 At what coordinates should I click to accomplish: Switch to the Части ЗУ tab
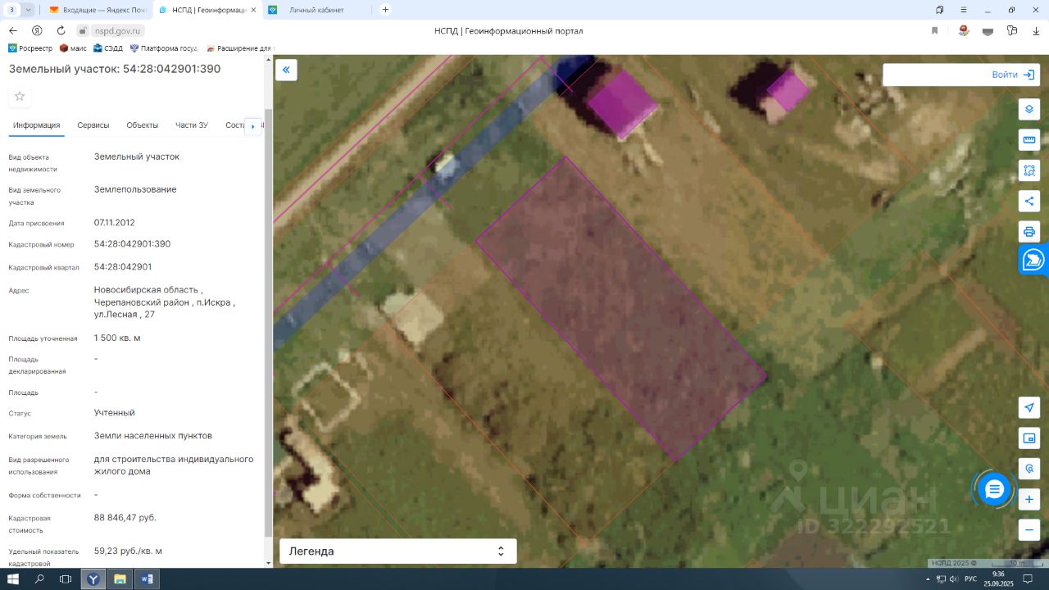(192, 125)
